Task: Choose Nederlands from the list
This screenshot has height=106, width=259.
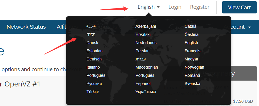Action: pos(146,43)
